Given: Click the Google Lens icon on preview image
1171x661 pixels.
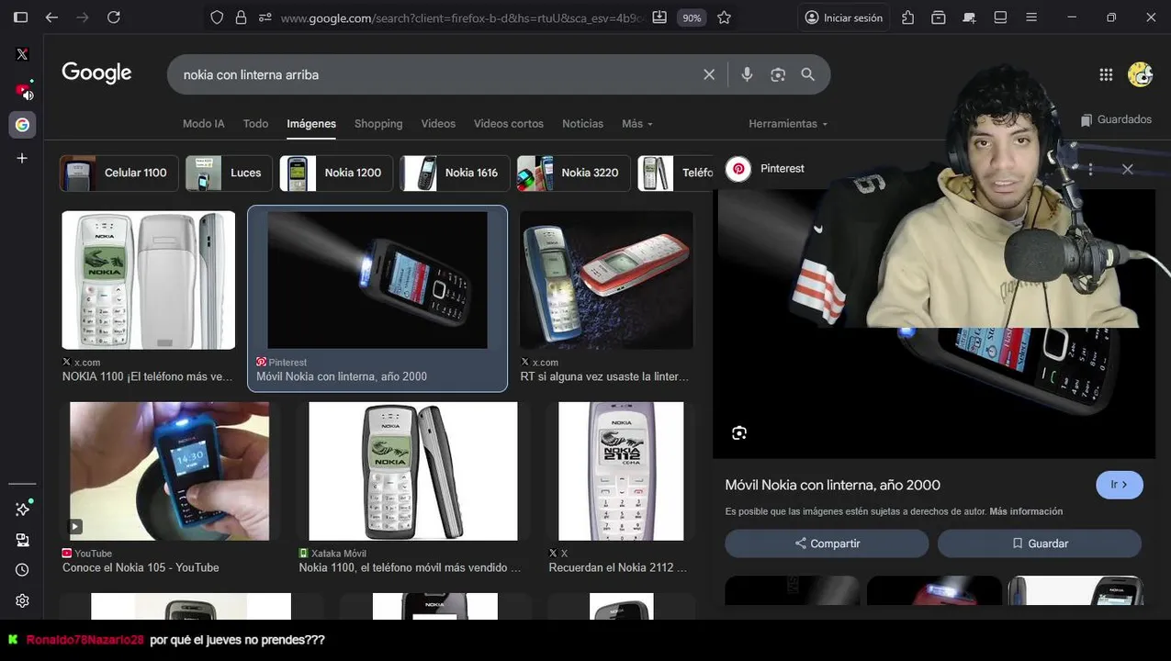Looking at the screenshot, I should [x=739, y=433].
